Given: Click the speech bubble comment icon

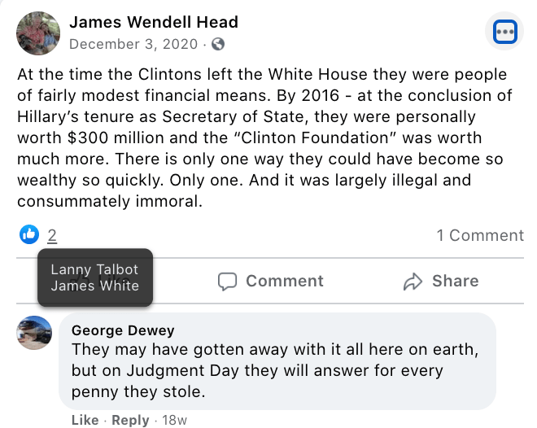Looking at the screenshot, I should pyautogui.click(x=228, y=282).
